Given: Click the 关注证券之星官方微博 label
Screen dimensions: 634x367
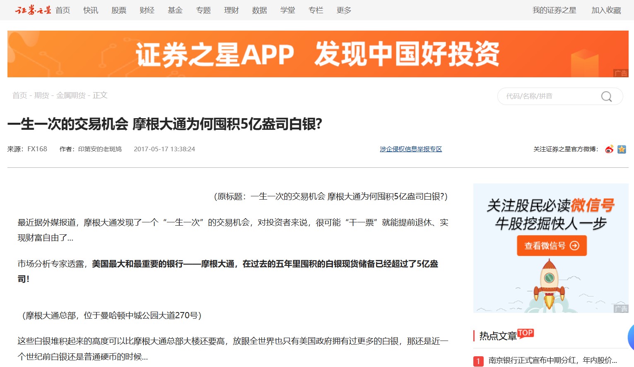Looking at the screenshot, I should [x=566, y=149].
